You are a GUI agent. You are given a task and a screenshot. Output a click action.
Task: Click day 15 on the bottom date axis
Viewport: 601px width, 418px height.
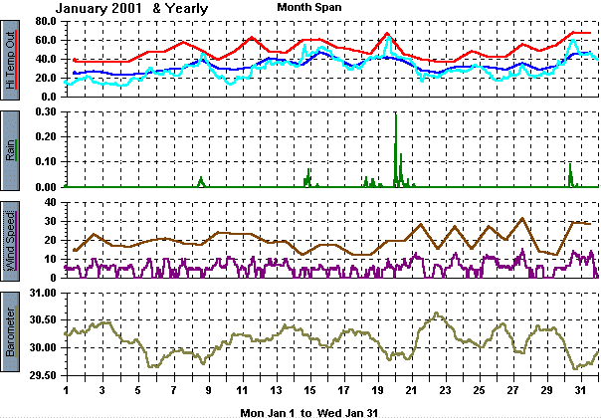tap(310, 390)
